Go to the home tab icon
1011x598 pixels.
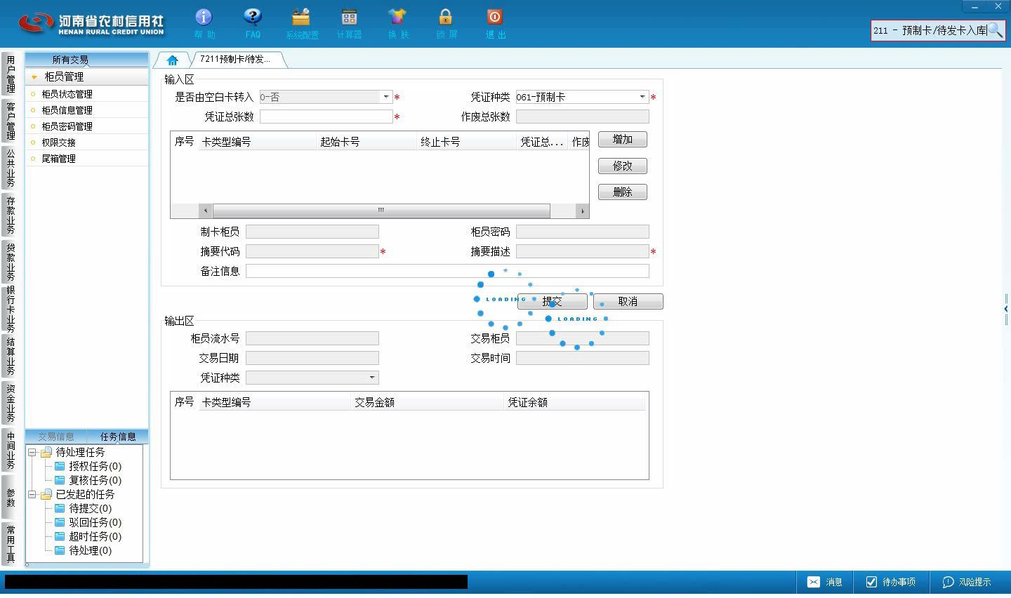click(173, 60)
